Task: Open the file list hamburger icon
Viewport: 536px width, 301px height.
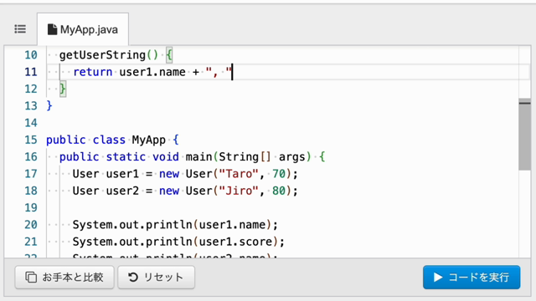Action: (20, 29)
